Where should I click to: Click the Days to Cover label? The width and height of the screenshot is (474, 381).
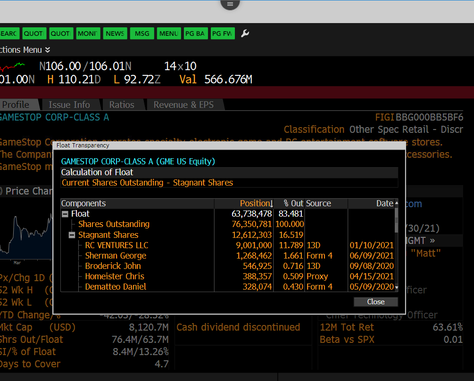coord(30,364)
